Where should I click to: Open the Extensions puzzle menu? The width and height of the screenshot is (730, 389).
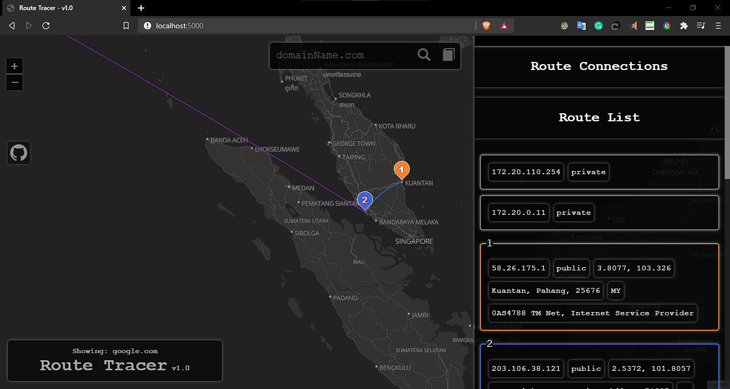click(x=684, y=26)
